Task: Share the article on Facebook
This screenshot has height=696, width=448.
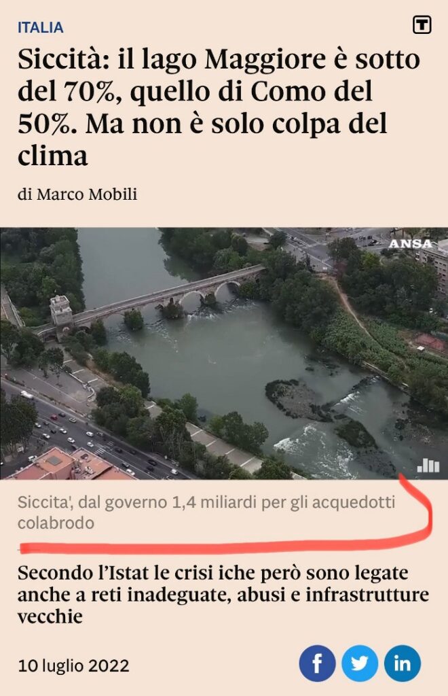Action: pyautogui.click(x=317, y=663)
